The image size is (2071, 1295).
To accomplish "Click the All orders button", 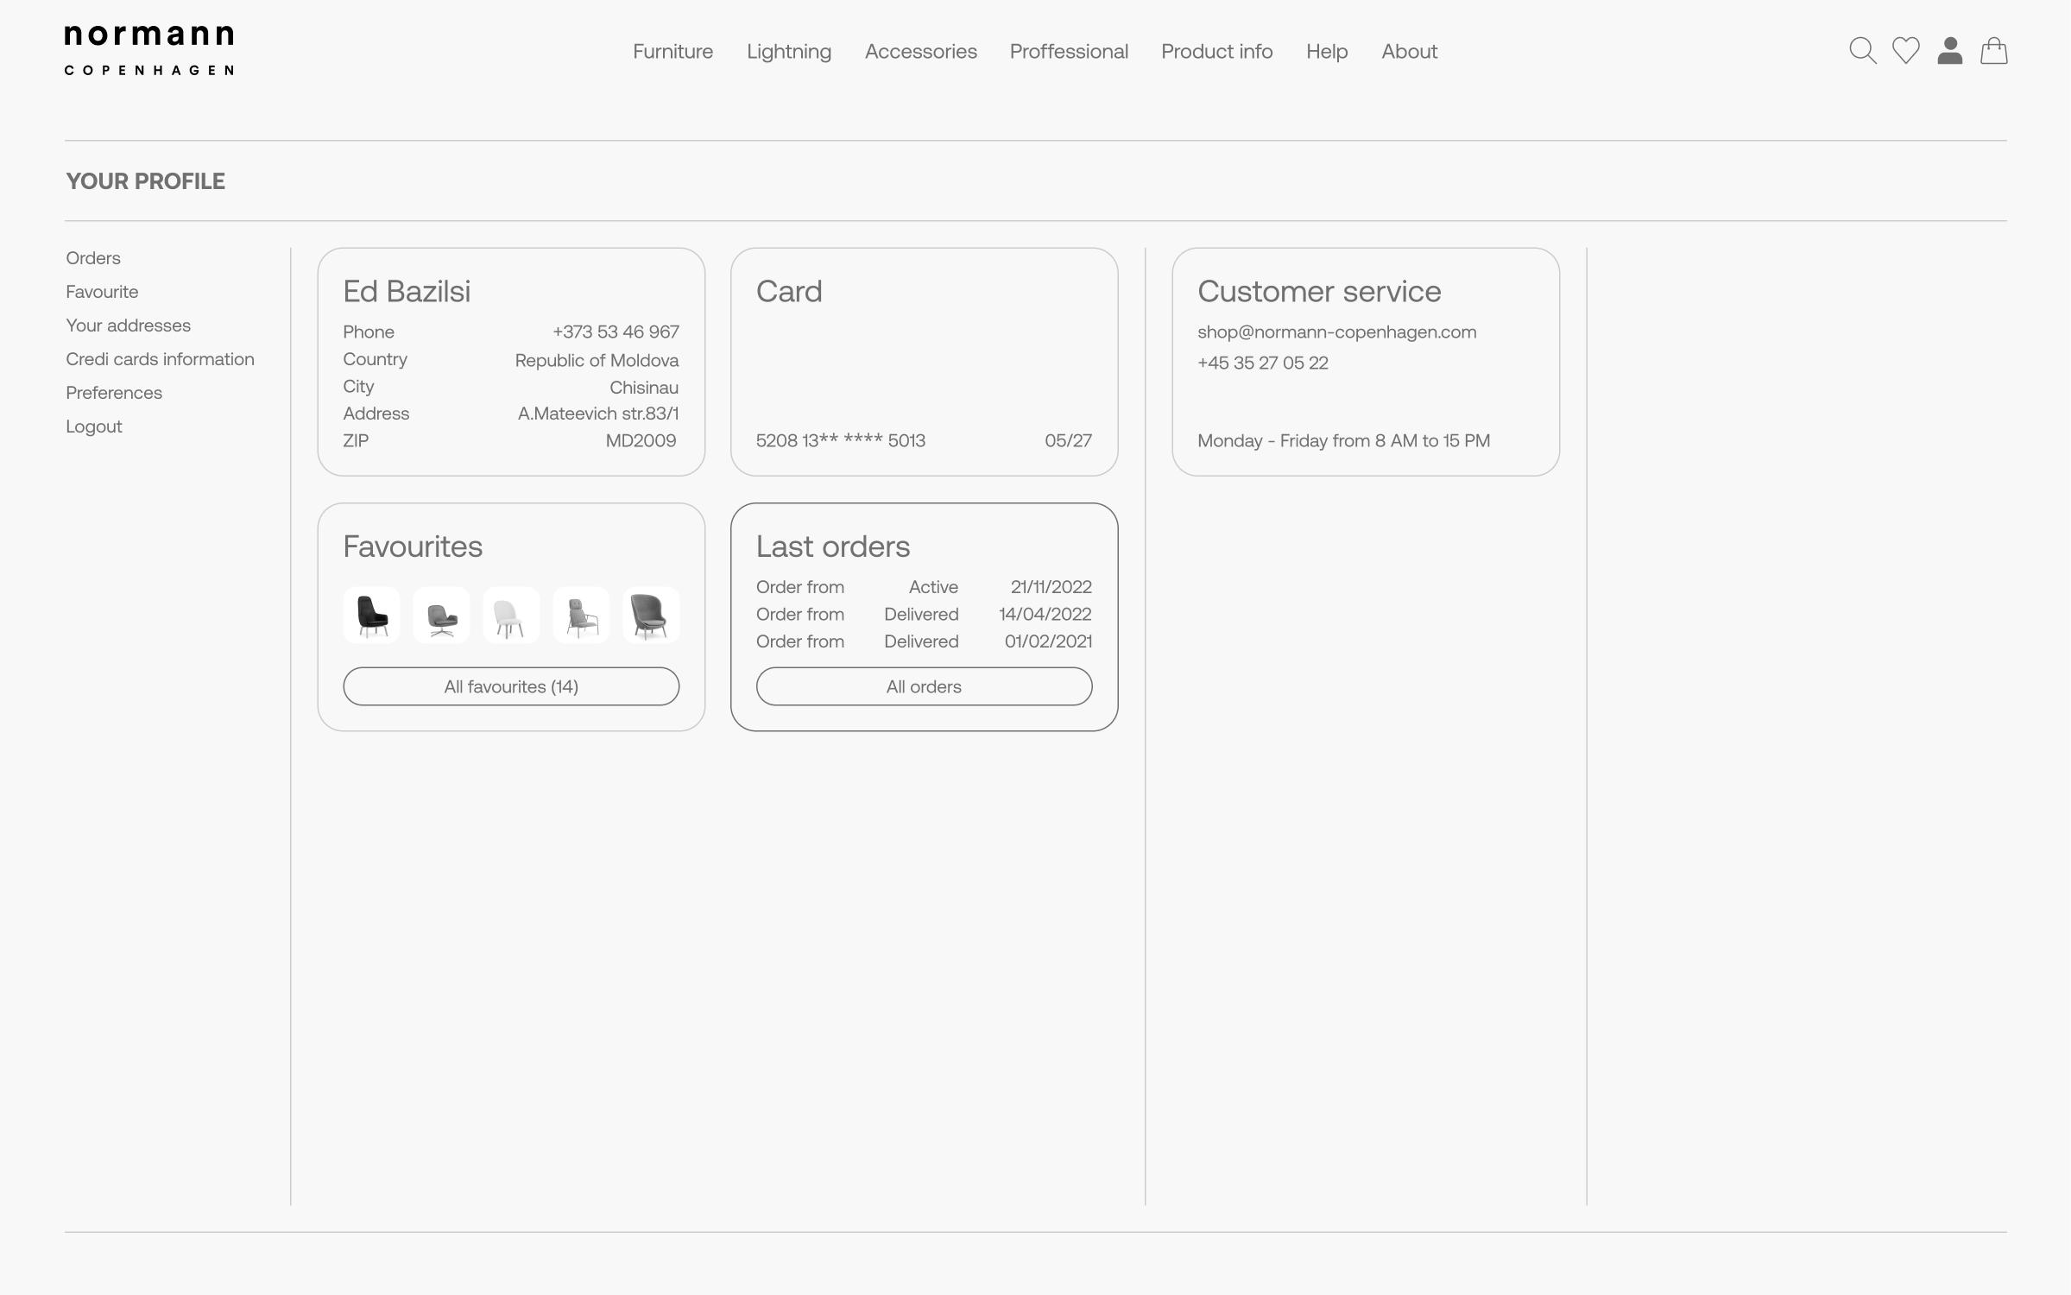I will (x=923, y=685).
